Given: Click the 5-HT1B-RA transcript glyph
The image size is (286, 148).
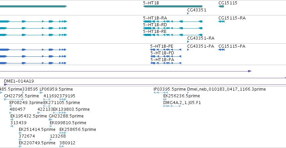Looking at the screenshot, I should pyautogui.click(x=173, y=21).
